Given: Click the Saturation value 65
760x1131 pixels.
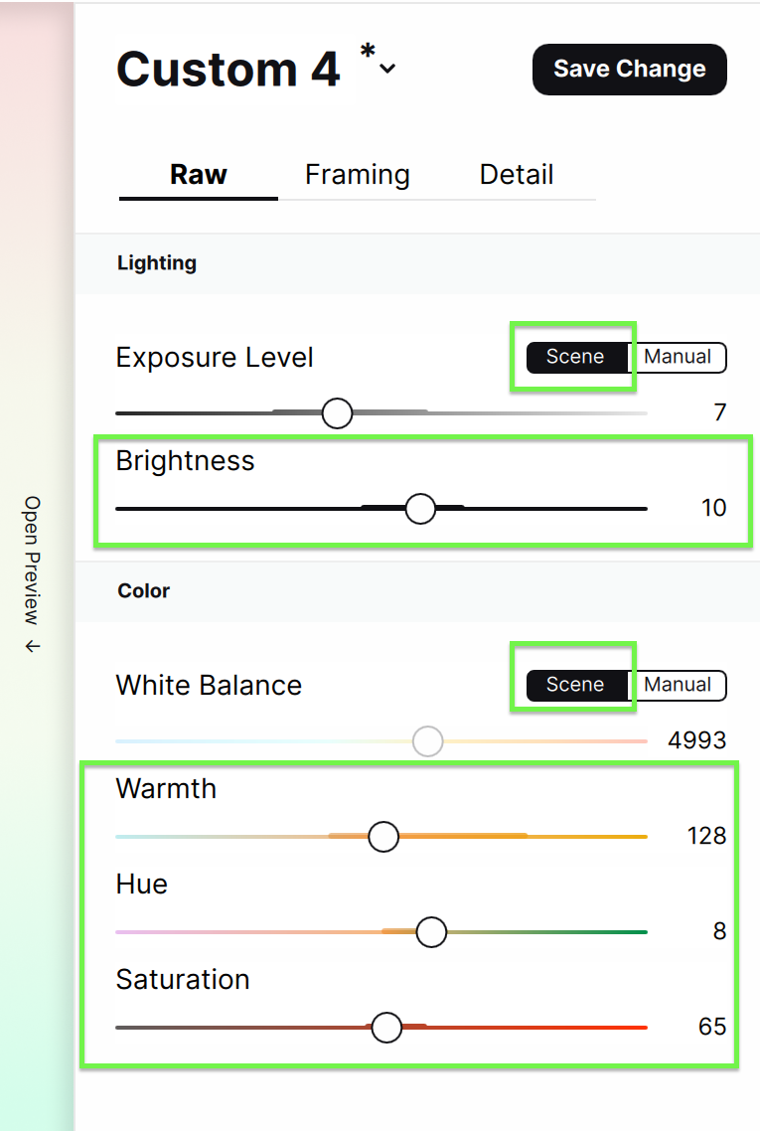Looking at the screenshot, I should pyautogui.click(x=711, y=1027).
